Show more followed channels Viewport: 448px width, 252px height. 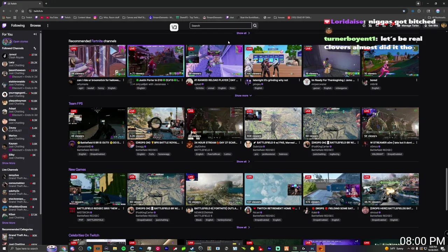pyautogui.click(x=8, y=163)
